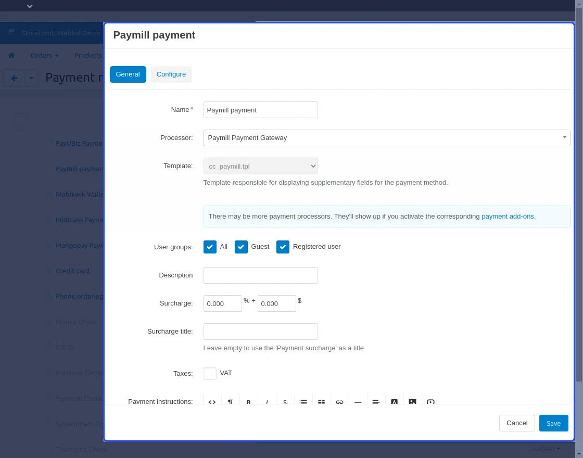Image resolution: width=583 pixels, height=458 pixels.
Task: Open PayUBiz payment method in background list
Action: (x=79, y=144)
